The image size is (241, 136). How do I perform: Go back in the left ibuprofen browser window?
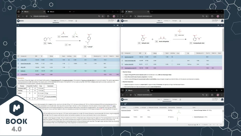tap(19, 16)
